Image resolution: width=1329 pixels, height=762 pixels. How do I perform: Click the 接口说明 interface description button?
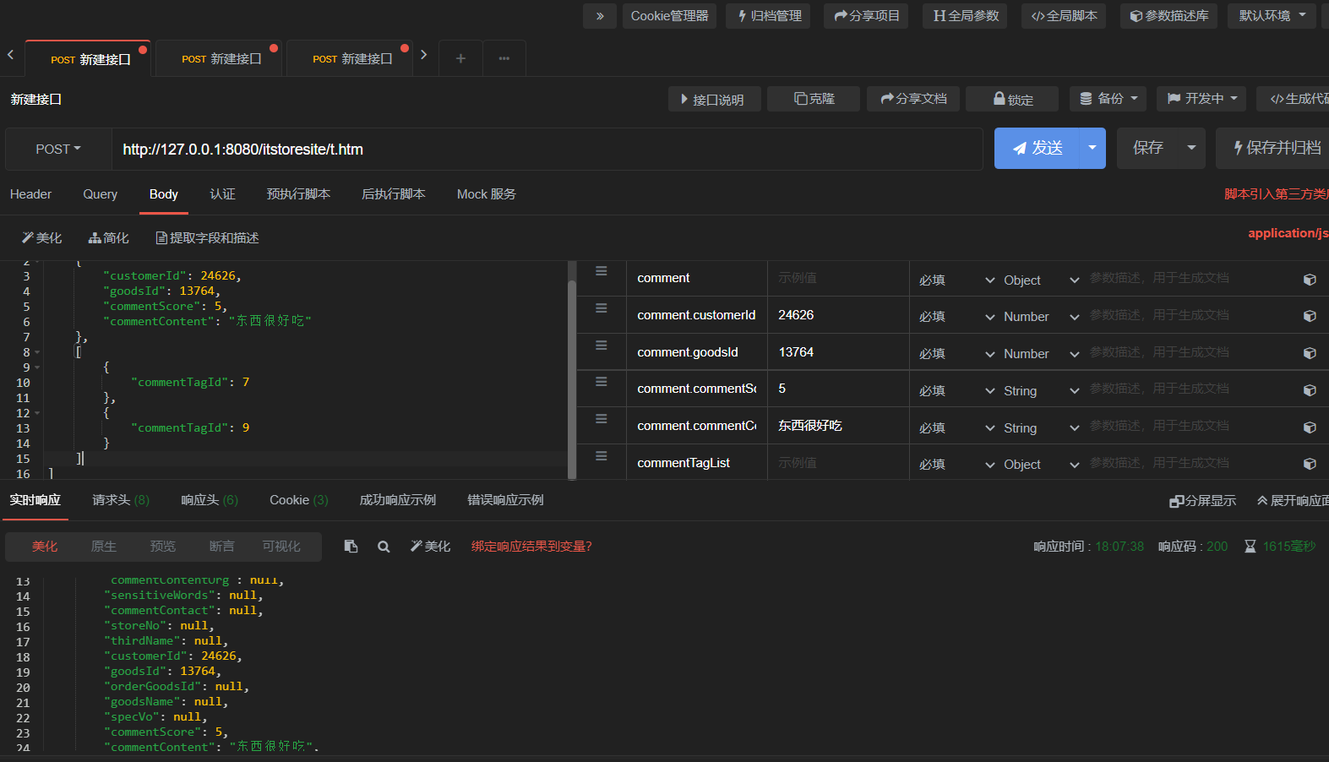click(715, 99)
